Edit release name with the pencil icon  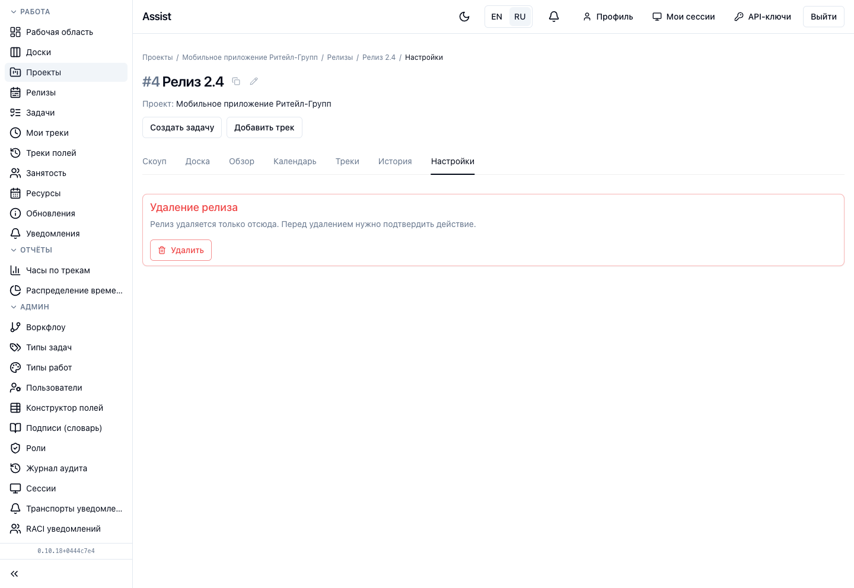click(x=254, y=81)
